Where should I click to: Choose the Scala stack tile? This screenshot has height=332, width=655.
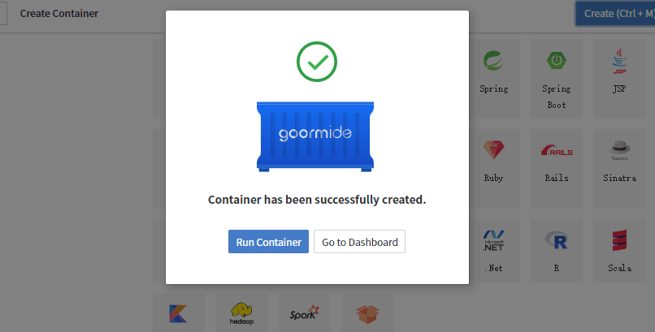(619, 240)
